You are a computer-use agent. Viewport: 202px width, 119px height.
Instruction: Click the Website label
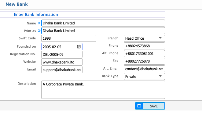(x=30, y=62)
